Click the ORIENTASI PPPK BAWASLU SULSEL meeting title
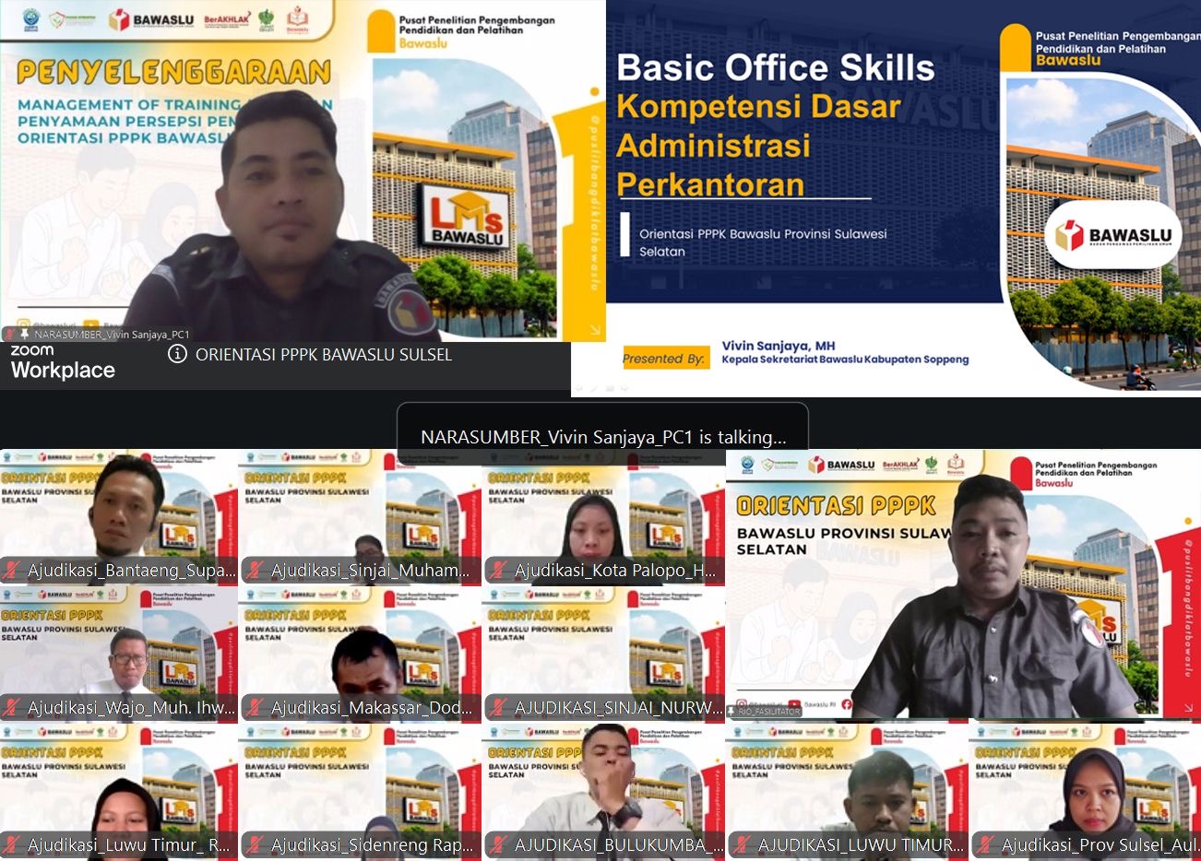Viewport: 1201px width, 861px height. (x=324, y=355)
